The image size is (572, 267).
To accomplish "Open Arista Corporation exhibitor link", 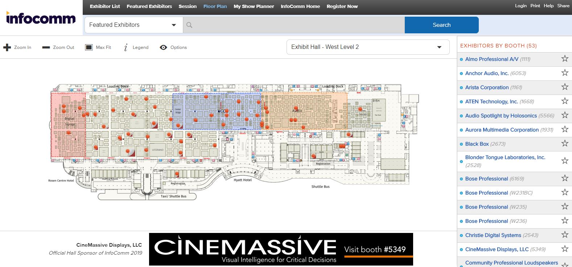I will point(487,87).
